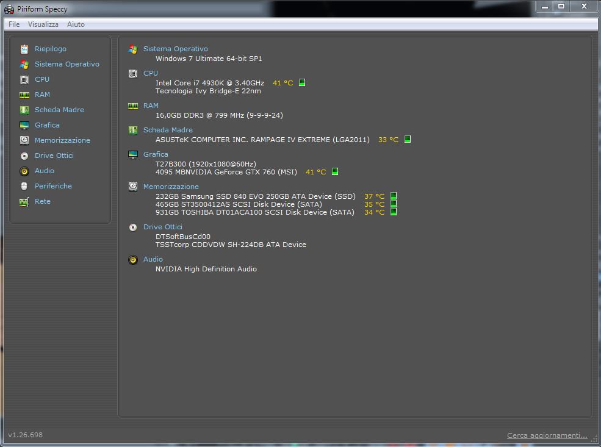The width and height of the screenshot is (601, 447).
Task: Click the Grafica monitor icon in sidebar
Action: click(x=24, y=125)
